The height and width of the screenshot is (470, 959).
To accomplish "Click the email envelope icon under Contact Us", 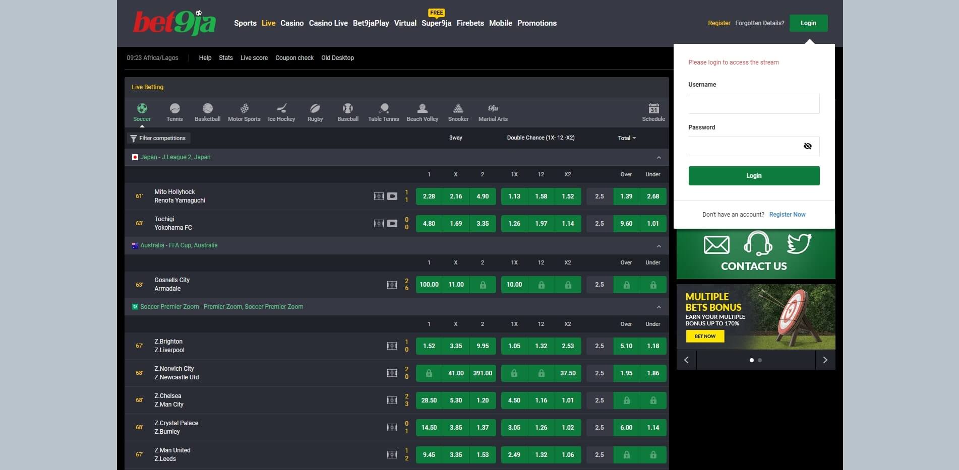I will (x=715, y=246).
